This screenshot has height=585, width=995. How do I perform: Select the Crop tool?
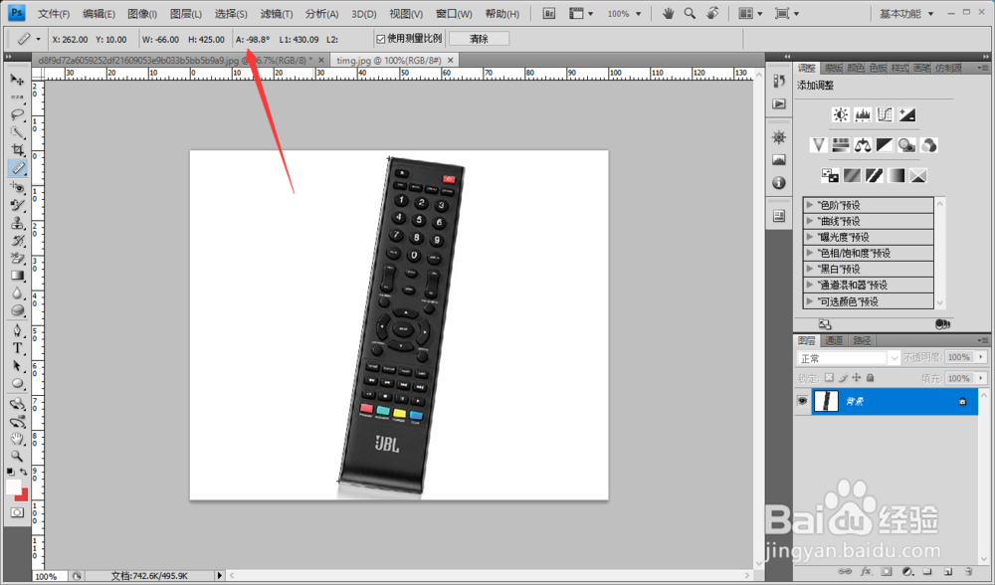click(x=17, y=150)
